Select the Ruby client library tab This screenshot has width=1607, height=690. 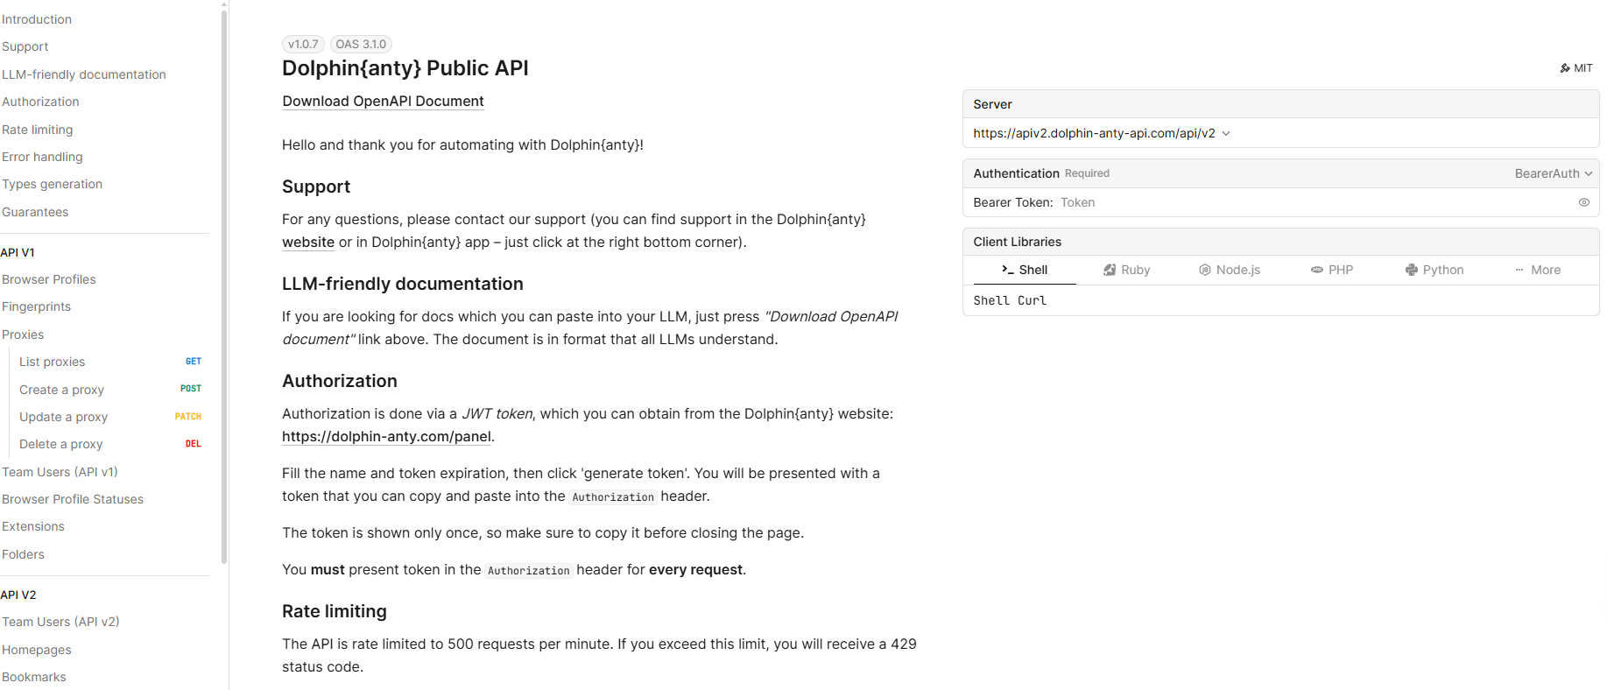point(1126,270)
